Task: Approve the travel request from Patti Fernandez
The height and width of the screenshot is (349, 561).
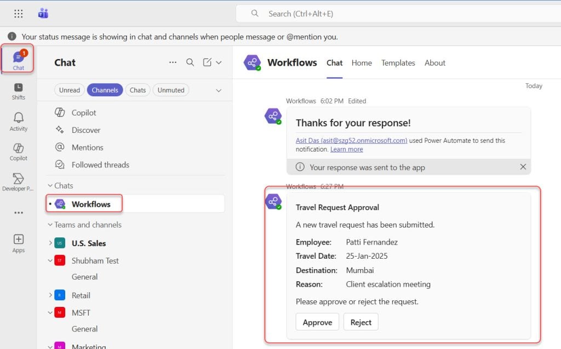Action: pos(317,322)
